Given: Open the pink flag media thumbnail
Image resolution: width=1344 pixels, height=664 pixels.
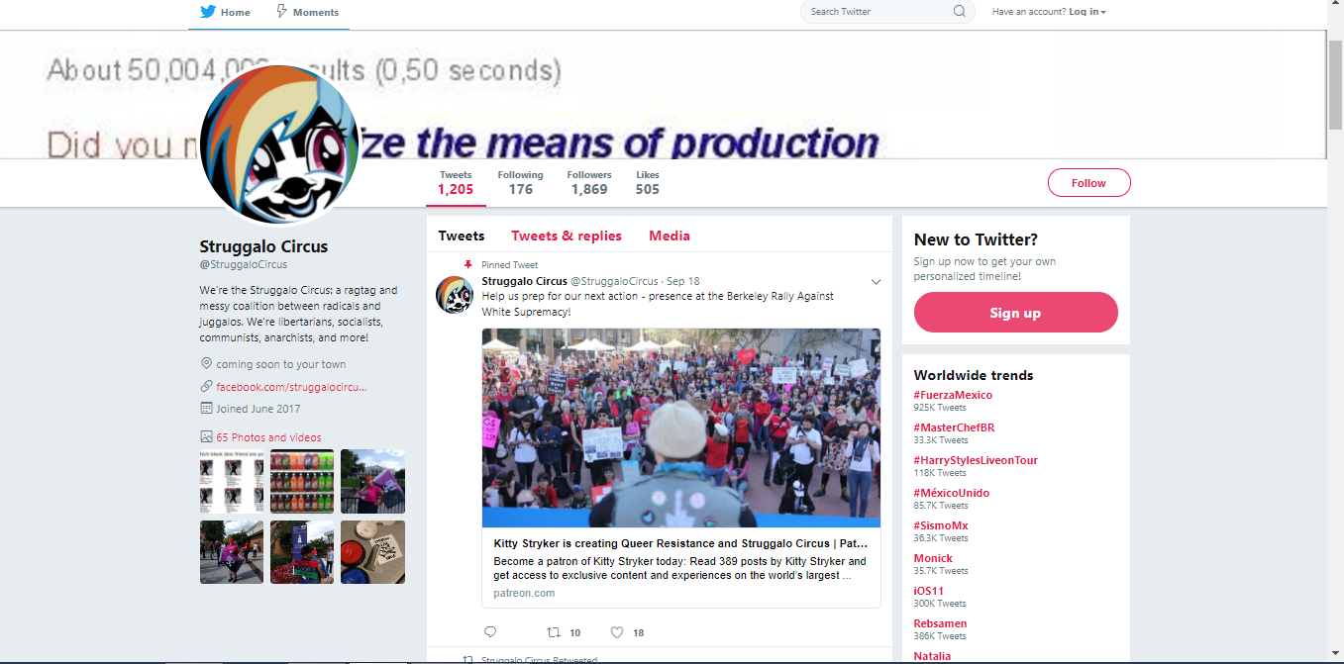Looking at the screenshot, I should pos(372,481).
